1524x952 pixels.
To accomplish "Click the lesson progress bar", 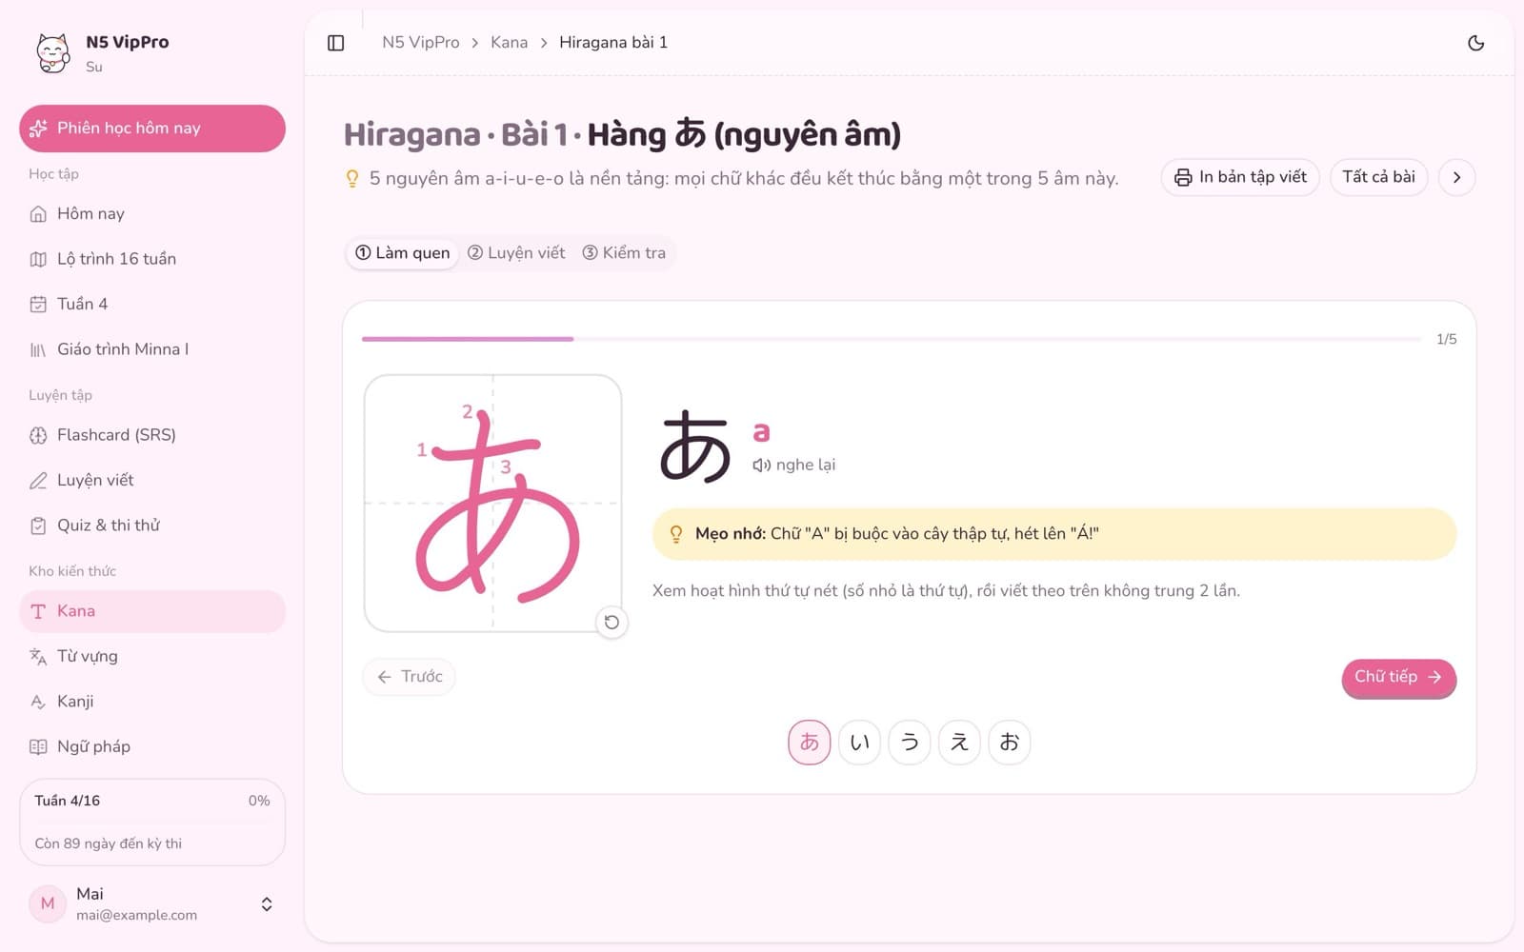I will pos(892,339).
